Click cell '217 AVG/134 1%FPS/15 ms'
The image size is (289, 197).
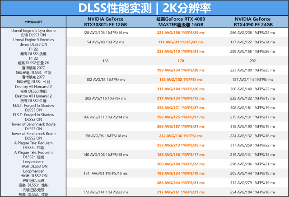coord(181,98)
